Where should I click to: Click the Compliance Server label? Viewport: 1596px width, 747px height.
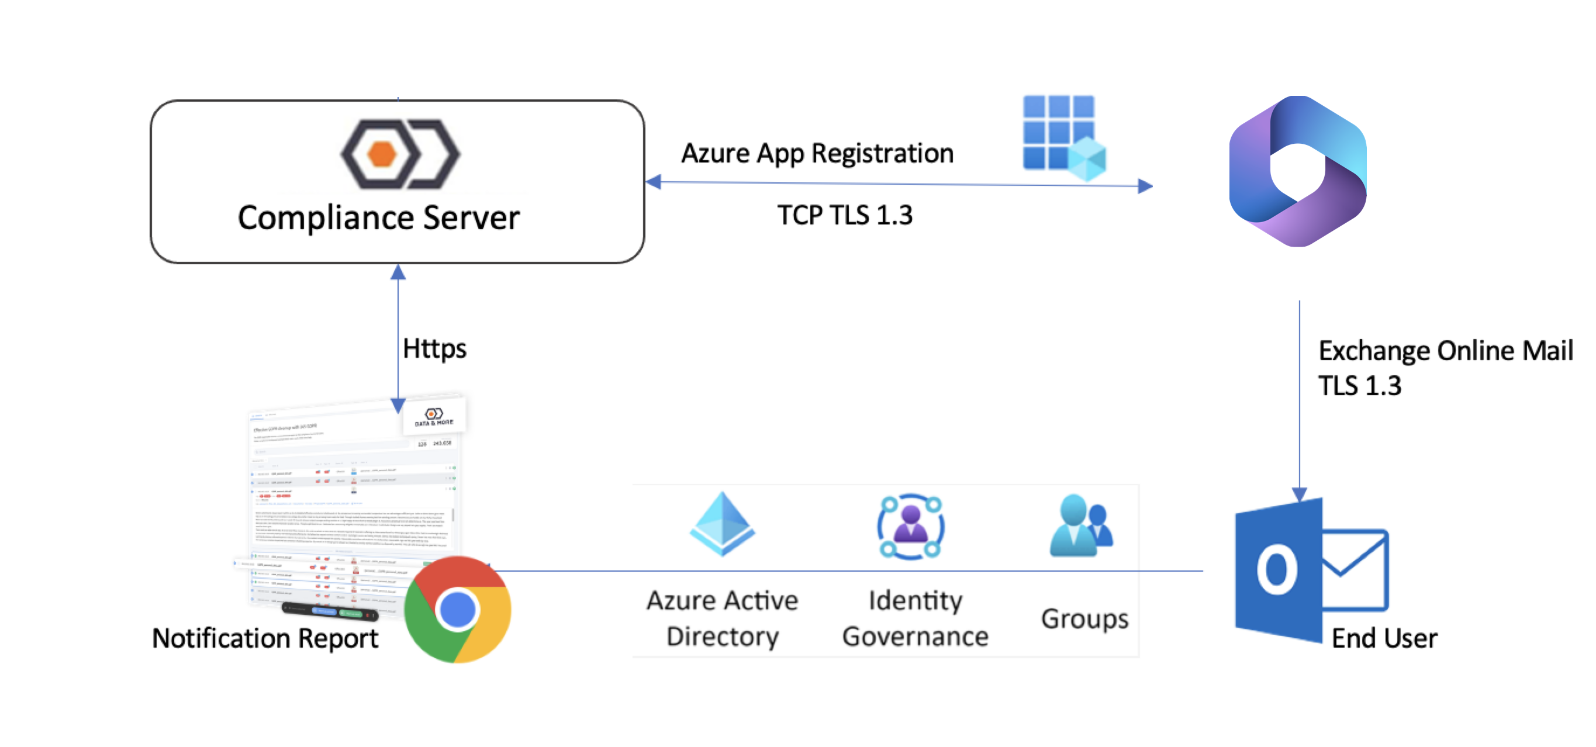click(x=379, y=218)
